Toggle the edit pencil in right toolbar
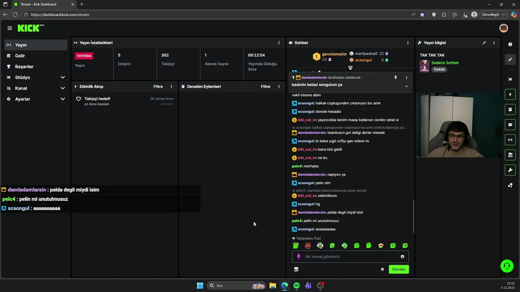 tap(510, 60)
